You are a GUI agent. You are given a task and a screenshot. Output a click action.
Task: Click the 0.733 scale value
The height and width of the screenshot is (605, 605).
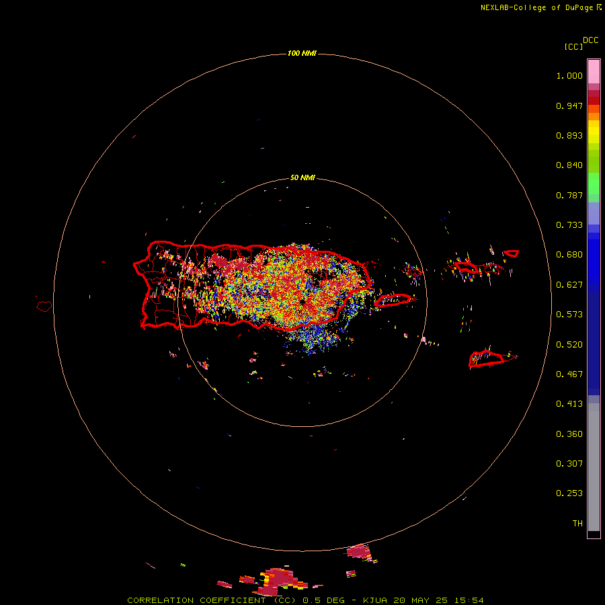pos(569,225)
